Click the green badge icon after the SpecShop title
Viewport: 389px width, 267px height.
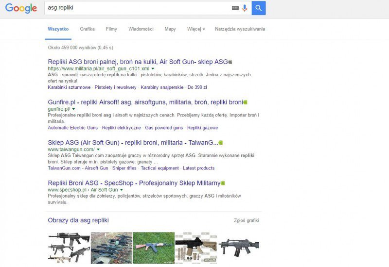(223, 183)
